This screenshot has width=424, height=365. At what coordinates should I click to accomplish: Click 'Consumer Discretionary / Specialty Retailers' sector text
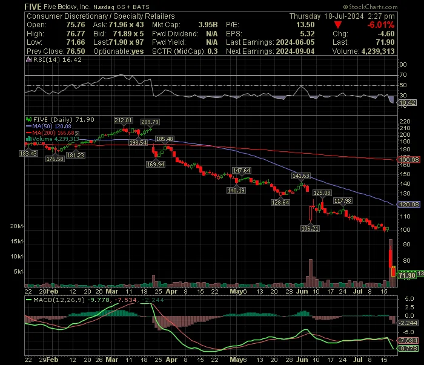pyautogui.click(x=101, y=16)
